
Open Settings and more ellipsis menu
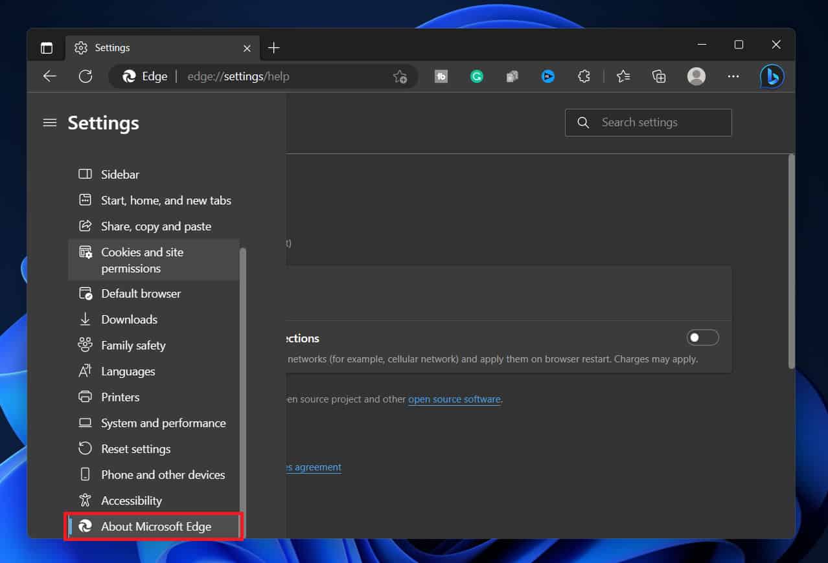[x=733, y=76]
